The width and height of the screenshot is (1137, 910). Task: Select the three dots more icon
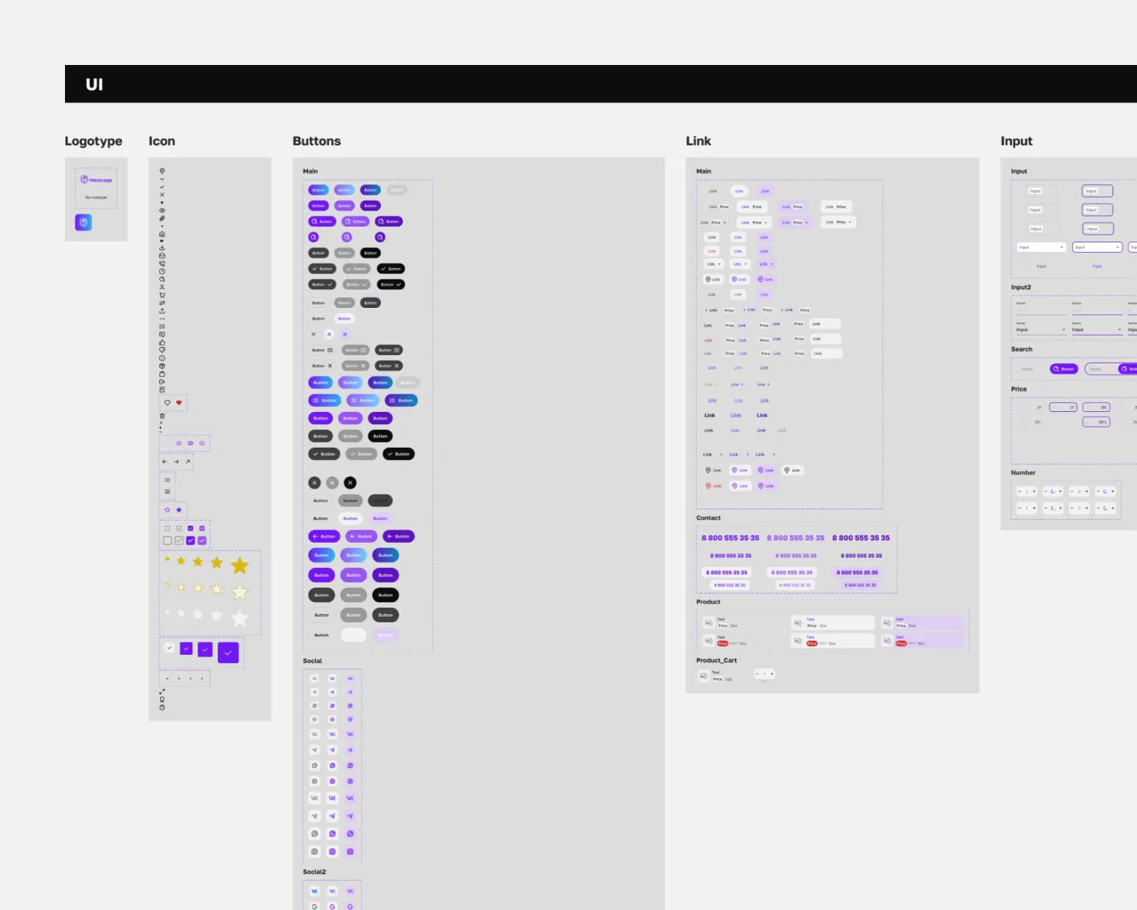click(162, 318)
